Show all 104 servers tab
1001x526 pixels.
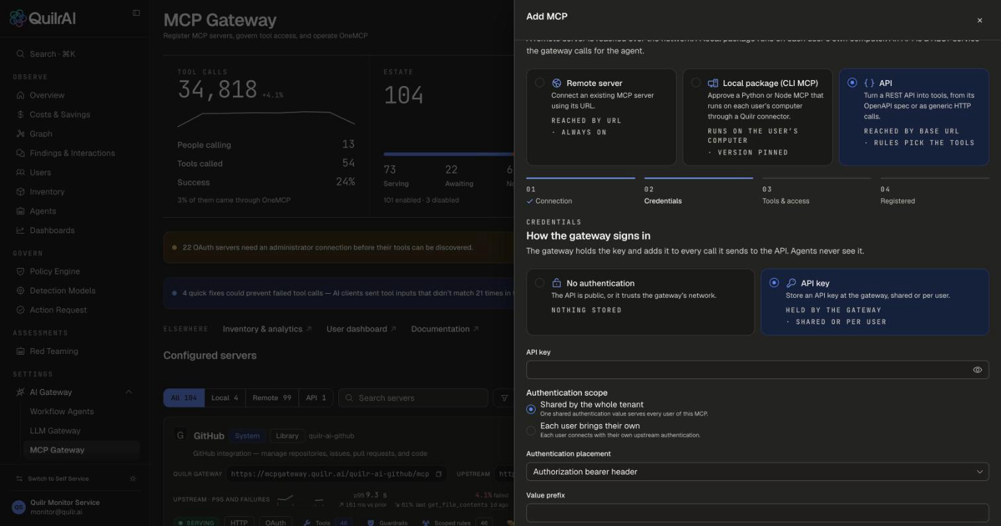click(184, 398)
